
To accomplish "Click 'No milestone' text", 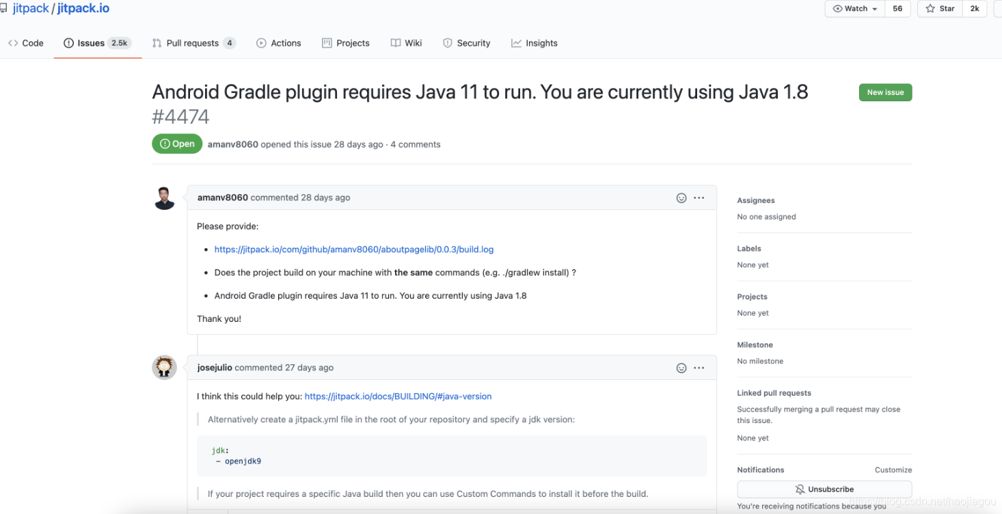I will pyautogui.click(x=760, y=361).
